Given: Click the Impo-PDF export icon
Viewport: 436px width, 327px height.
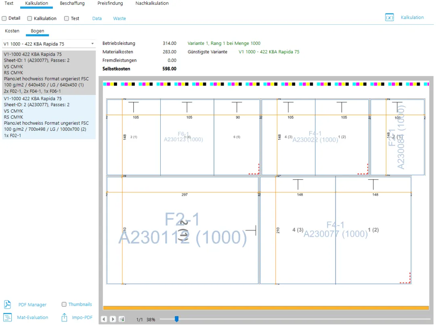Looking at the screenshot, I should click(x=64, y=317).
